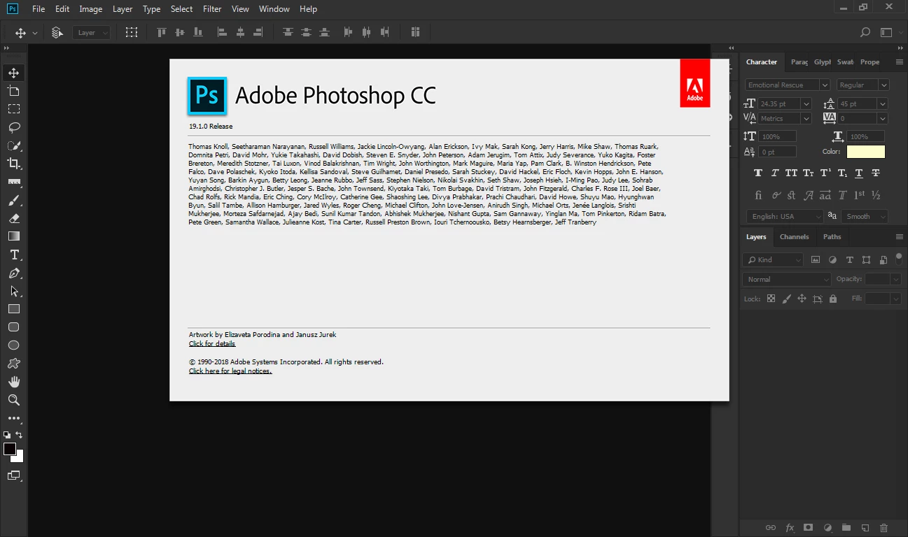The width and height of the screenshot is (908, 537).
Task: Toggle Superscript in Character panel
Action: pos(825,173)
